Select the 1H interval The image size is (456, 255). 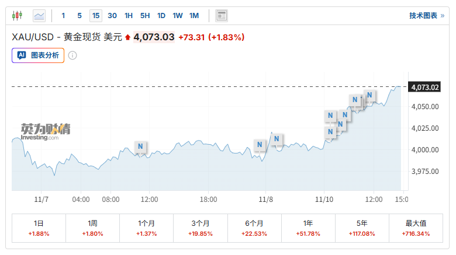tap(129, 15)
